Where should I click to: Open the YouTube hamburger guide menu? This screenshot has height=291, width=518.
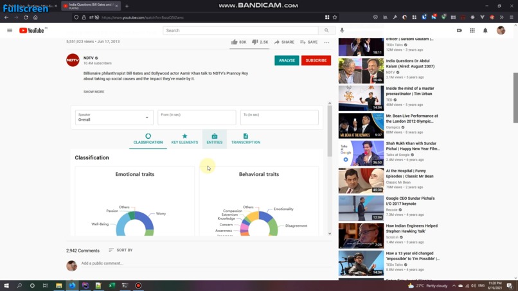tap(10, 30)
